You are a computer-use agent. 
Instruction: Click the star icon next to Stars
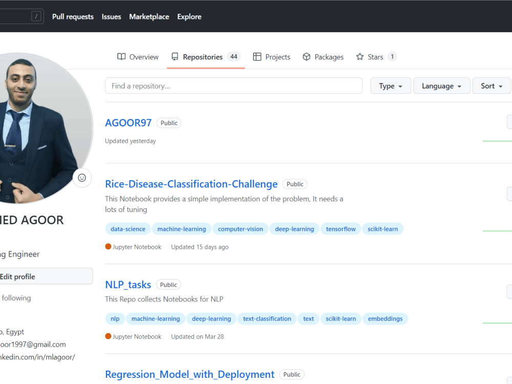tap(359, 56)
